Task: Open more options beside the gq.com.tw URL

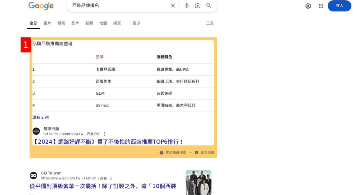Action: point(111,178)
